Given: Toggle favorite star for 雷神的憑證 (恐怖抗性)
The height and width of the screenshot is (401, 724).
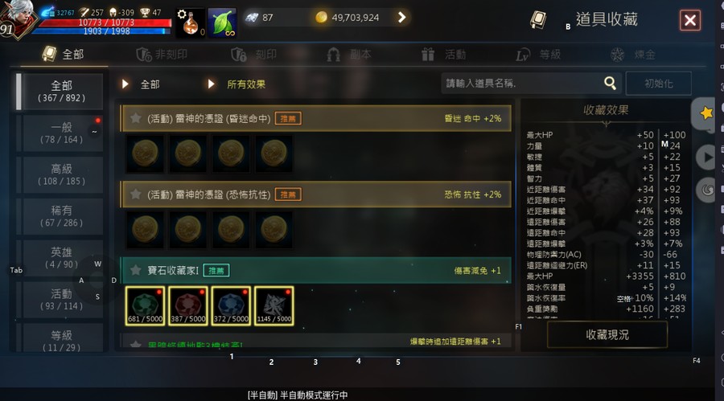Looking at the screenshot, I should tap(135, 194).
